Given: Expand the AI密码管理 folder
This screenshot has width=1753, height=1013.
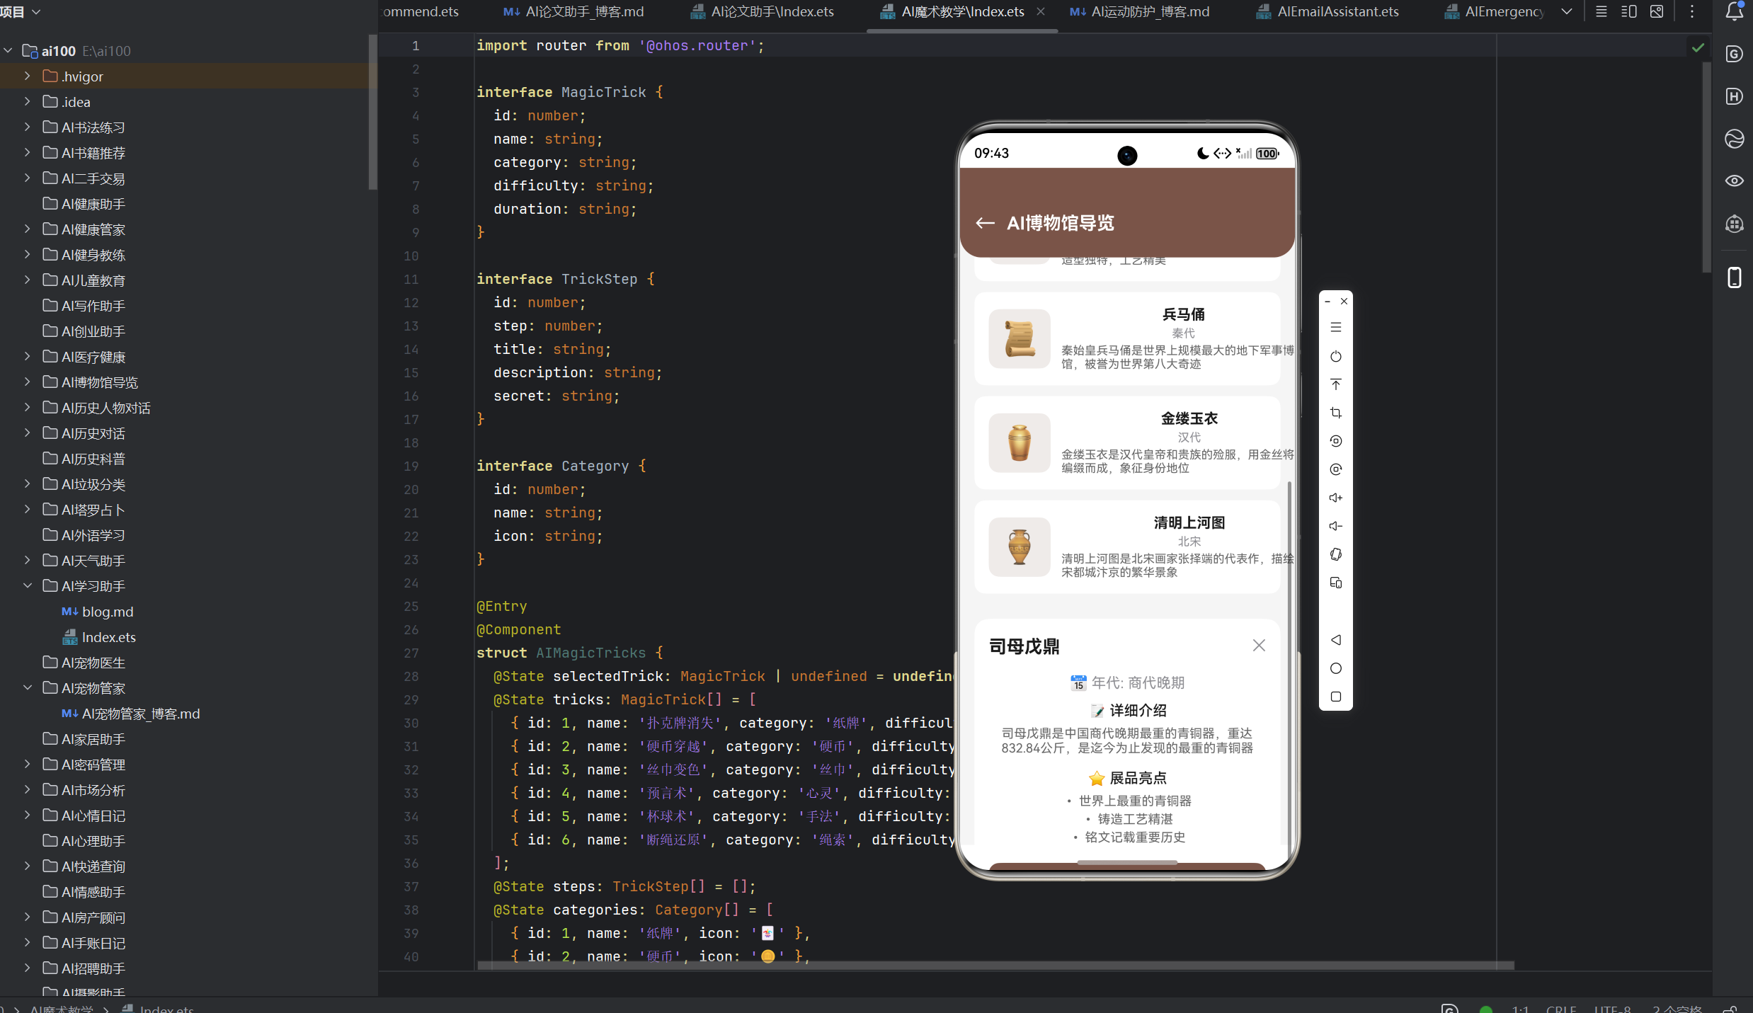Looking at the screenshot, I should (28, 764).
